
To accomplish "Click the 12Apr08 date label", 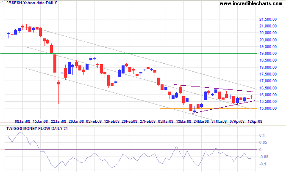I will coord(255,122).
